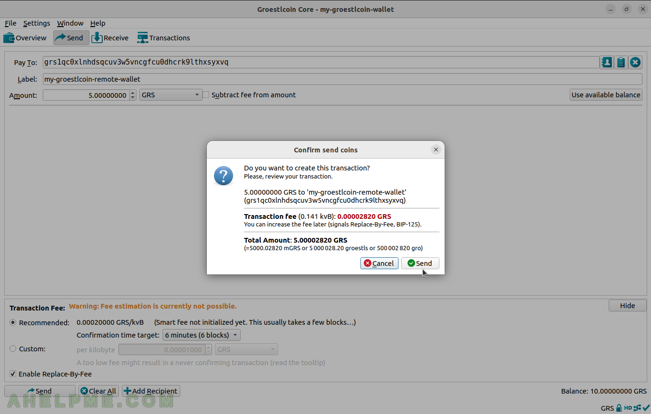
Task: Click the Balance: 10.00000000 GRS text
Action: [x=603, y=391]
